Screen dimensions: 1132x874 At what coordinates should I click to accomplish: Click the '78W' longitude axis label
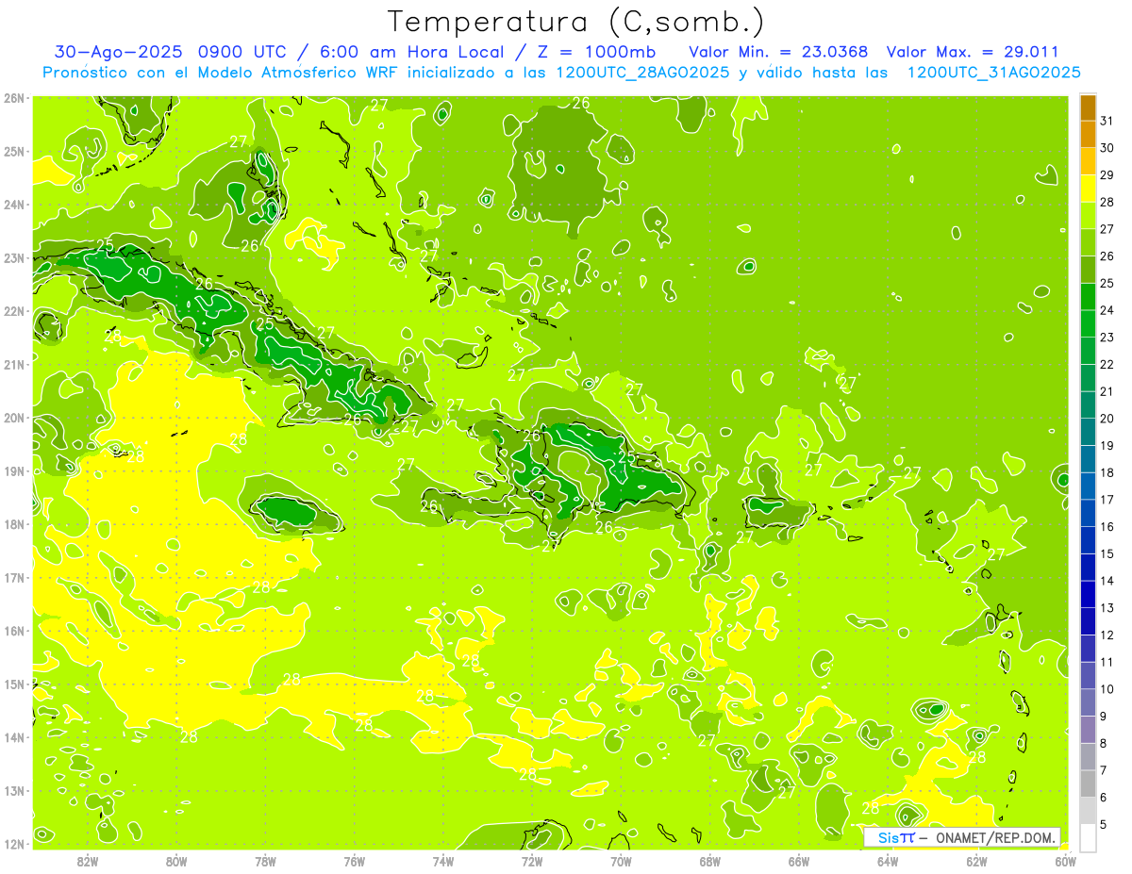click(265, 861)
